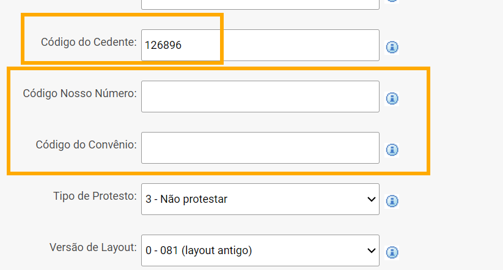Click chevron arrow of '3 - Não protestar' select
This screenshot has width=503, height=270.
point(371,200)
